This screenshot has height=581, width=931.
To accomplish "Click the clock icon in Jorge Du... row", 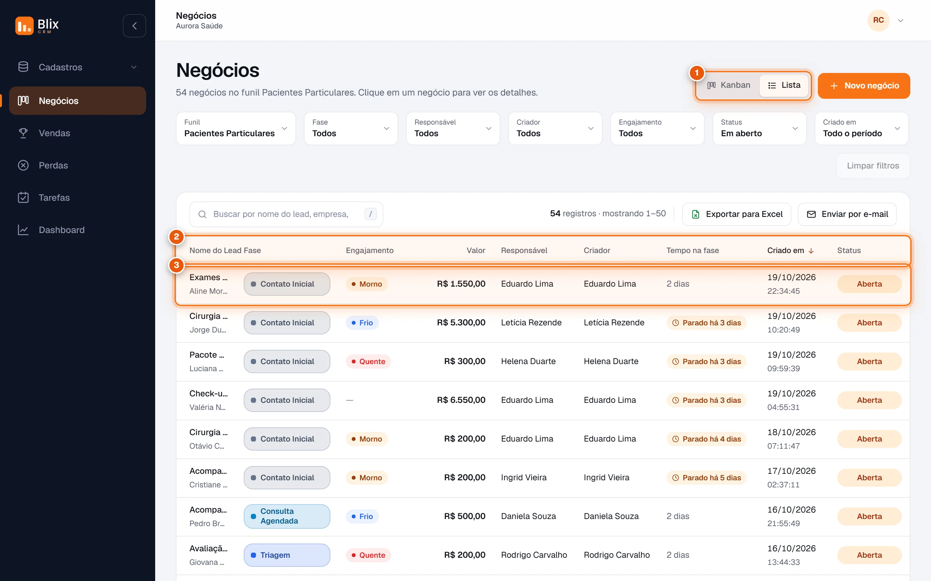I will tap(676, 323).
